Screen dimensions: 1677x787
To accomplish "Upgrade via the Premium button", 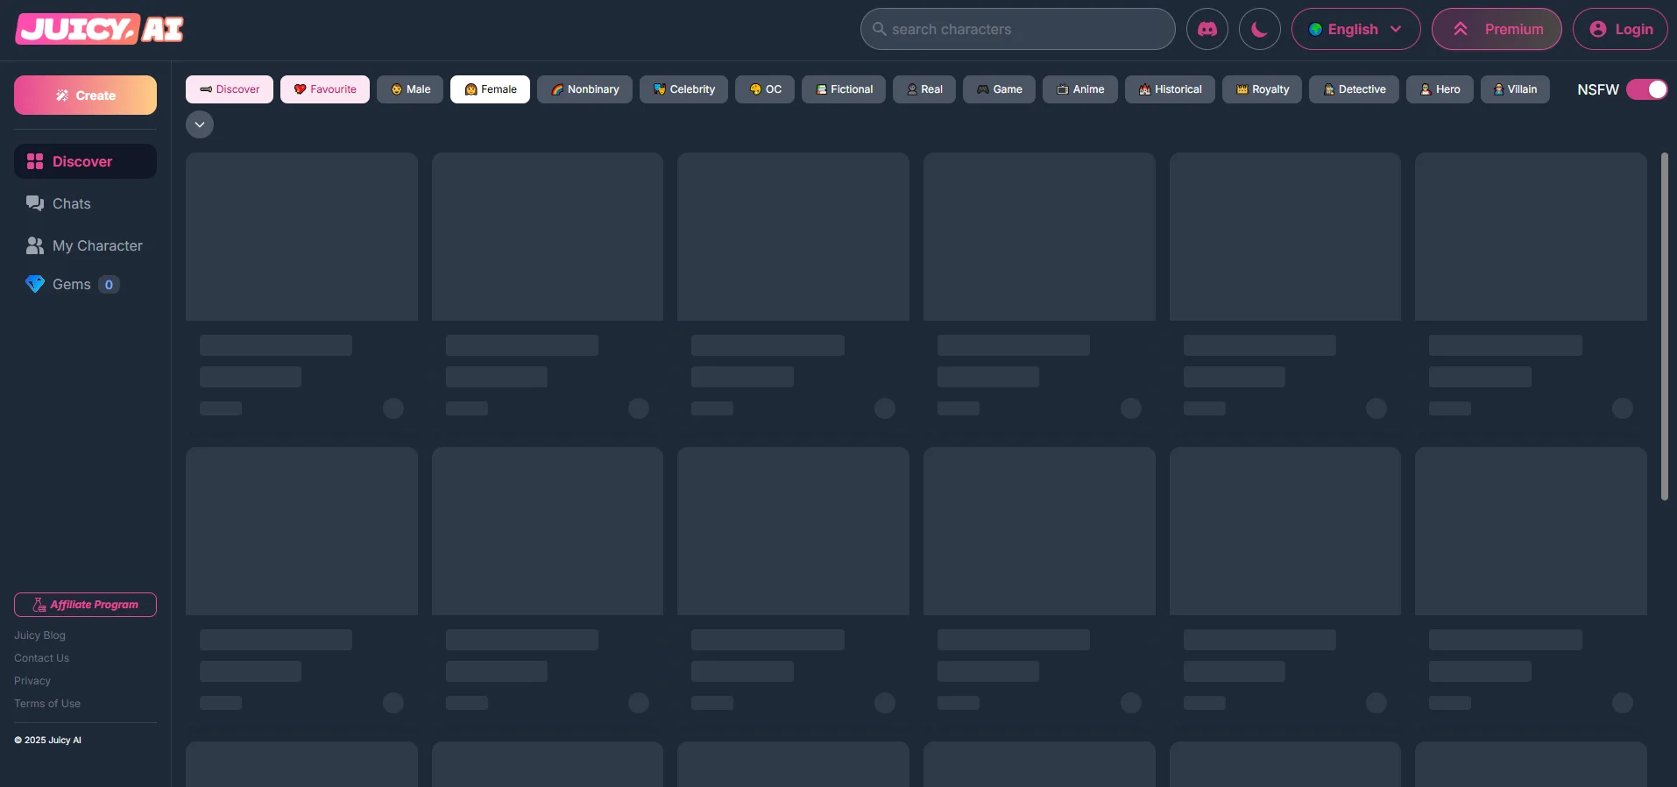I will tap(1496, 29).
